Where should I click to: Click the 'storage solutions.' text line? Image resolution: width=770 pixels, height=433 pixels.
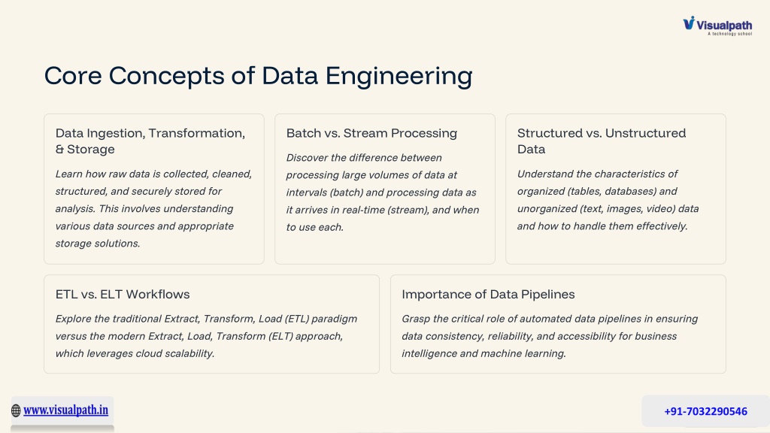point(98,244)
